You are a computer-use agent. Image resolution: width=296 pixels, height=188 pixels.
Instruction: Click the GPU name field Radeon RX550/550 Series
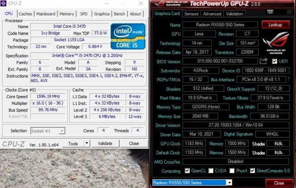coord(220,24)
